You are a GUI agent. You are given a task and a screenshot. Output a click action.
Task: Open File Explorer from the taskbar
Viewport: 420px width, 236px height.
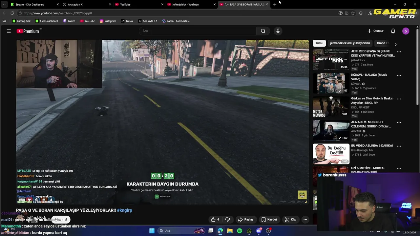coord(230,231)
